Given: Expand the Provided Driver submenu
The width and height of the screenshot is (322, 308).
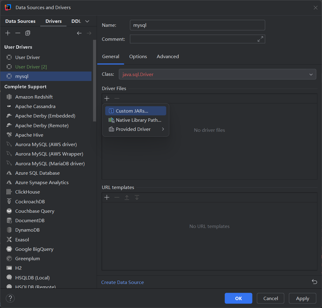Looking at the screenshot, I should pyautogui.click(x=163, y=129).
